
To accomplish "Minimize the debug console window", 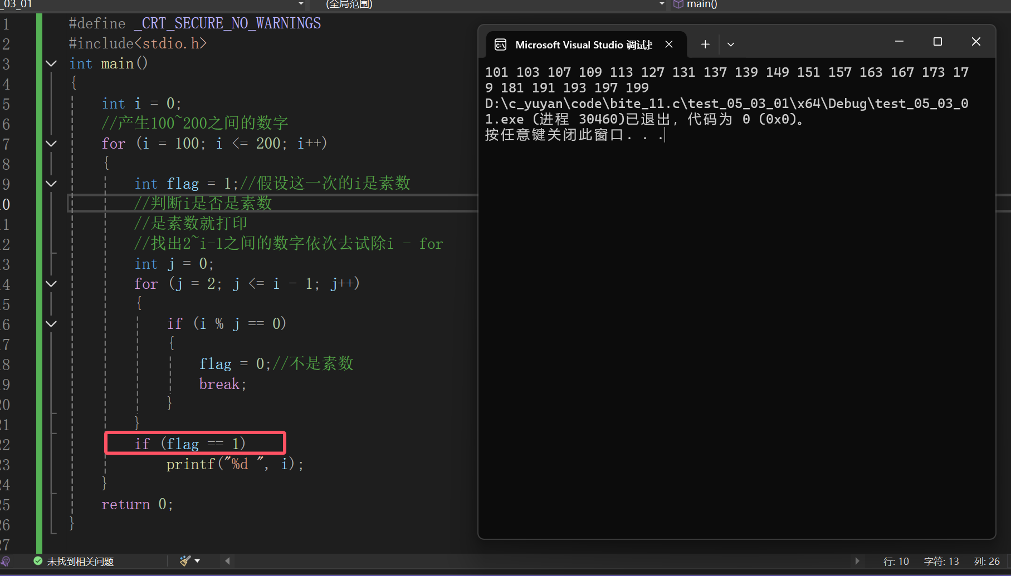I will tap(899, 42).
